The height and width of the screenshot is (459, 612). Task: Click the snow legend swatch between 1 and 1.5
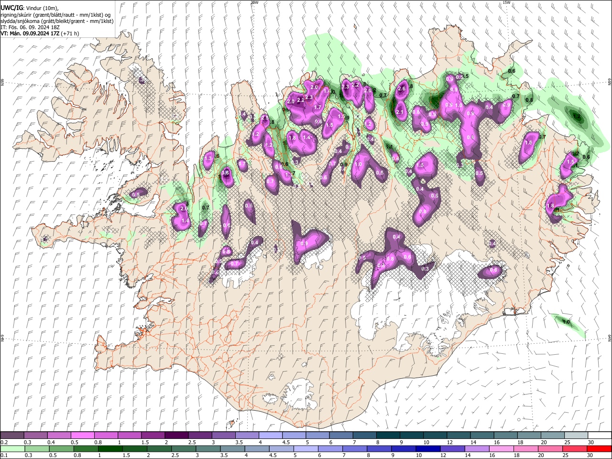coord(130,436)
